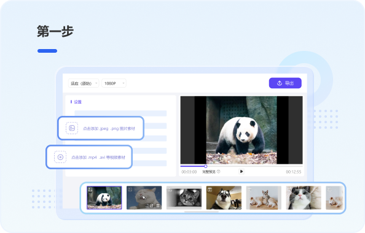
Task: Select the panda thumbnail in the strip
Action: pyautogui.click(x=104, y=197)
